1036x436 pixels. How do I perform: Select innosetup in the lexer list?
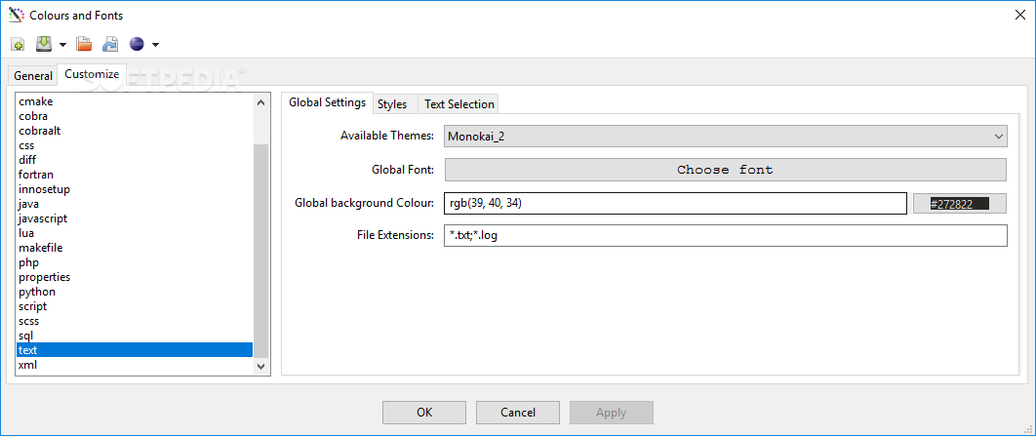pyautogui.click(x=134, y=189)
